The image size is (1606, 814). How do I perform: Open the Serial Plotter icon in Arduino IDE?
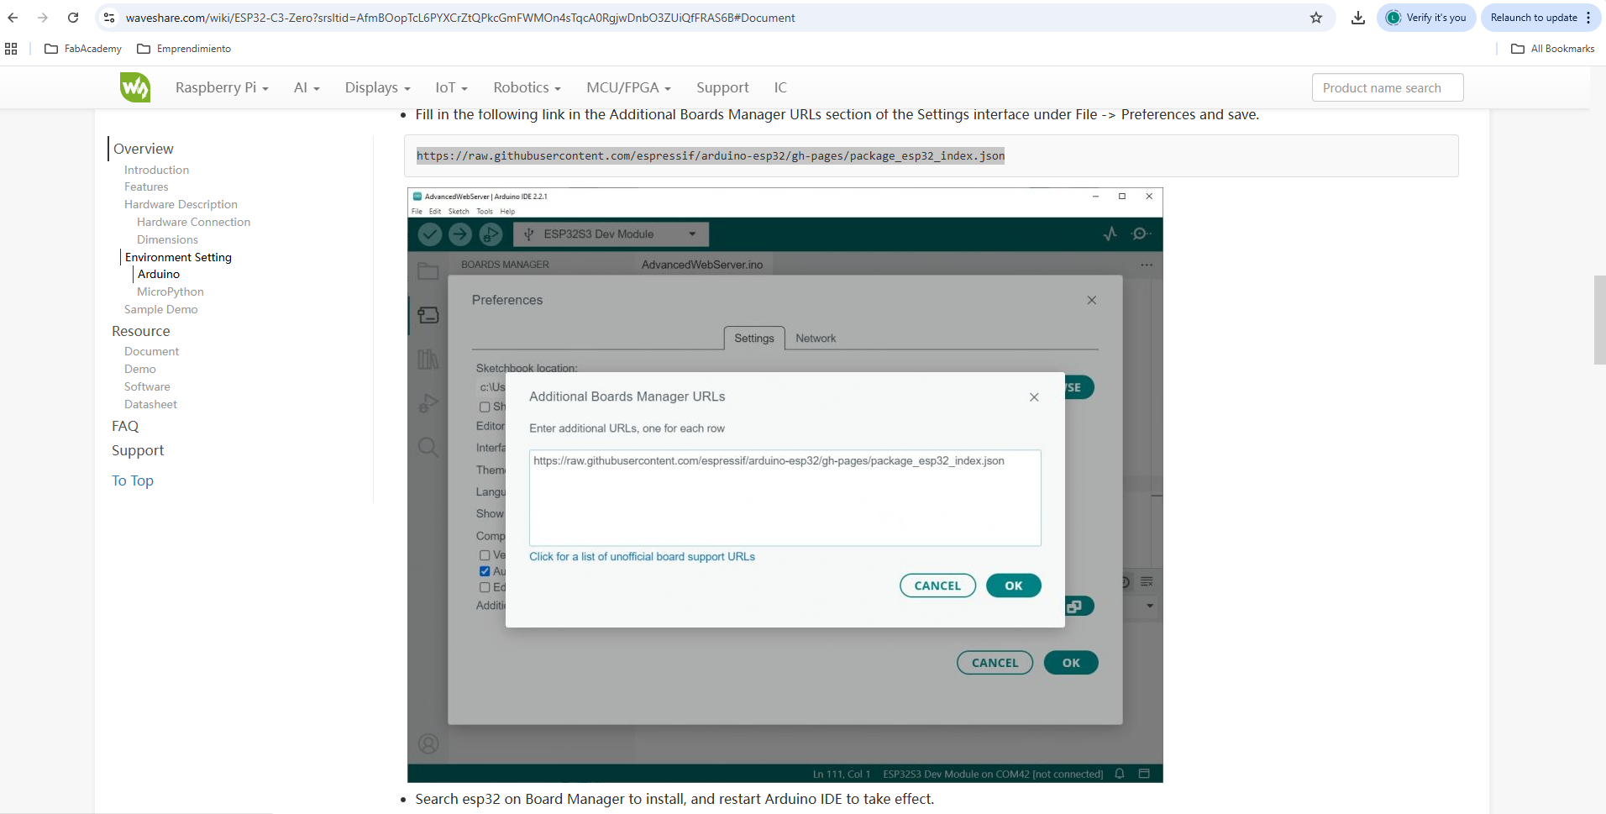tap(1110, 234)
